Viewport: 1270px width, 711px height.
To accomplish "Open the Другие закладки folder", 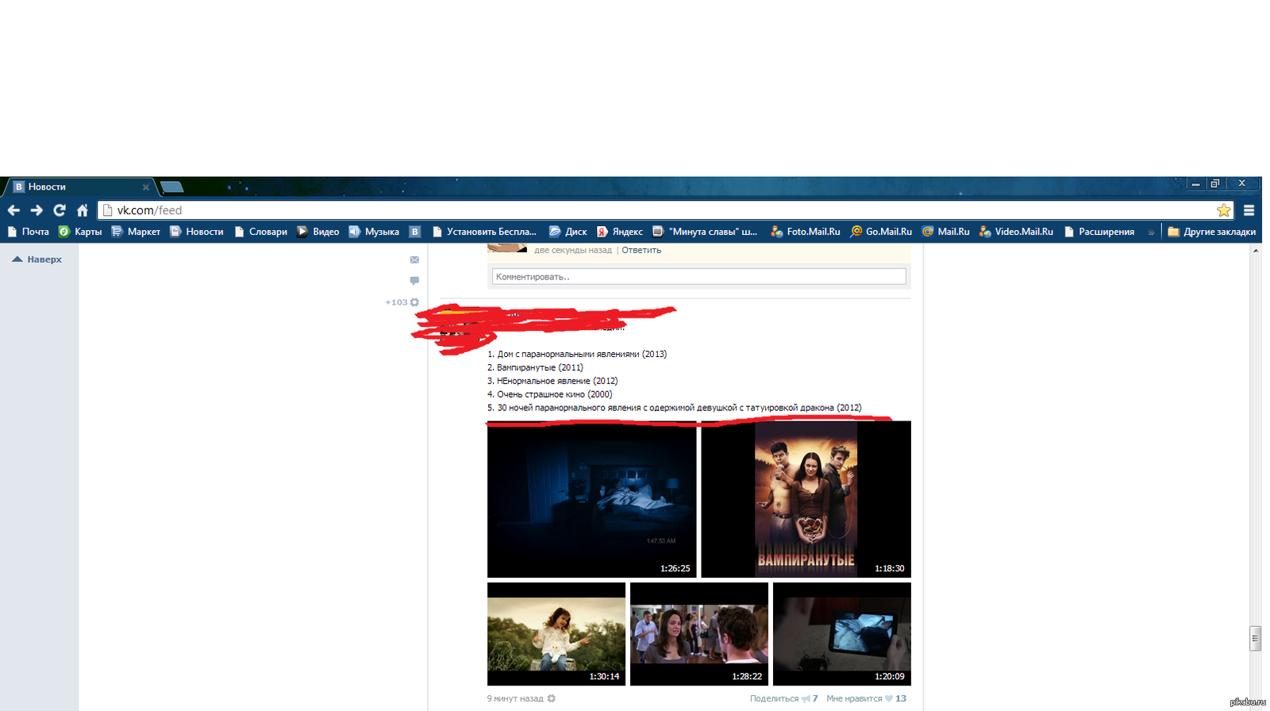I will 1211,232.
